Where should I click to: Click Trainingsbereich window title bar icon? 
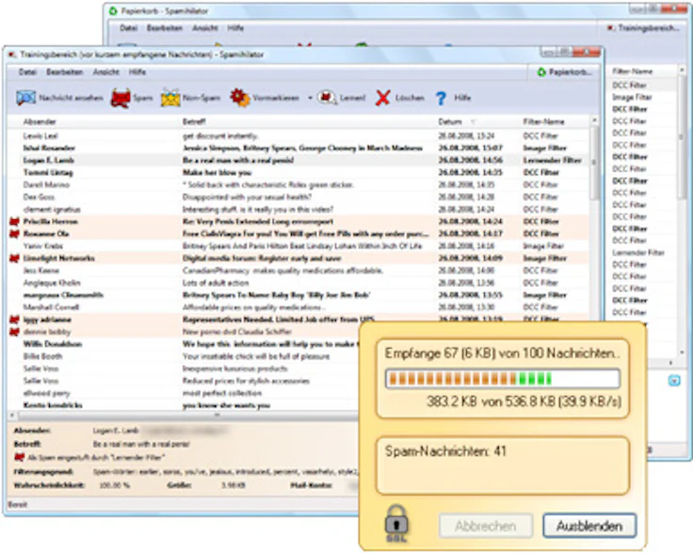click(x=12, y=55)
